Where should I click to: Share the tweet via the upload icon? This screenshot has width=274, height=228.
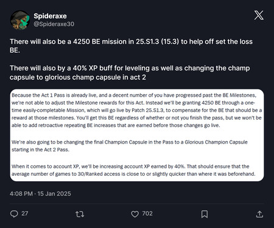point(259,214)
